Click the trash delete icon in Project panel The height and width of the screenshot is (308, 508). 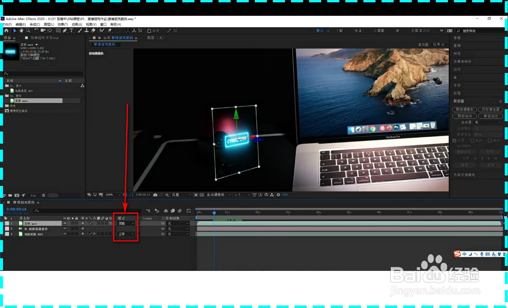tap(43, 195)
